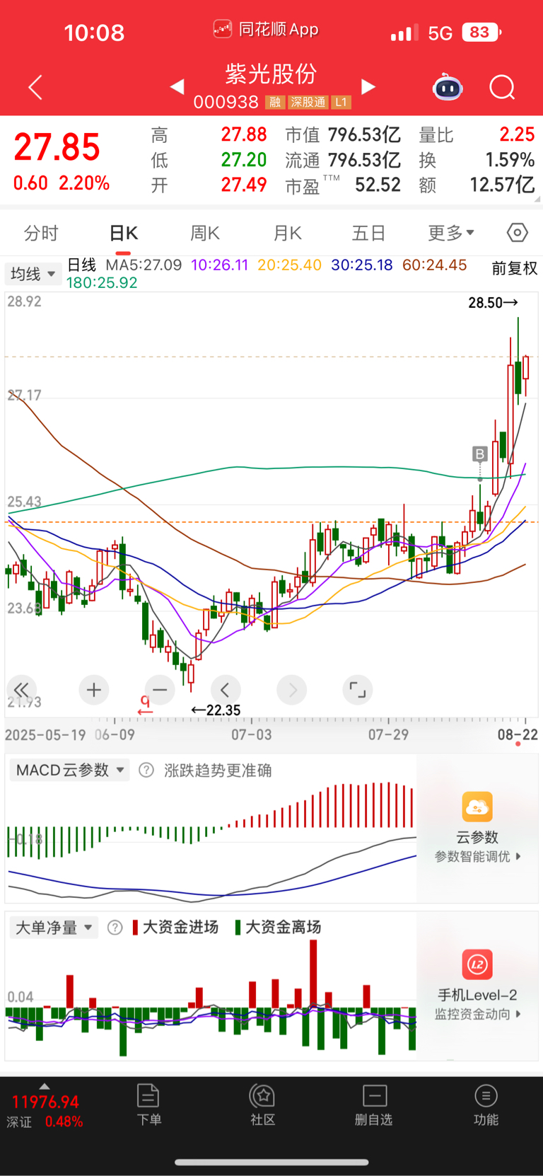The image size is (543, 1176).
Task: Tap the battery indicator showing 83
Action: [481, 33]
